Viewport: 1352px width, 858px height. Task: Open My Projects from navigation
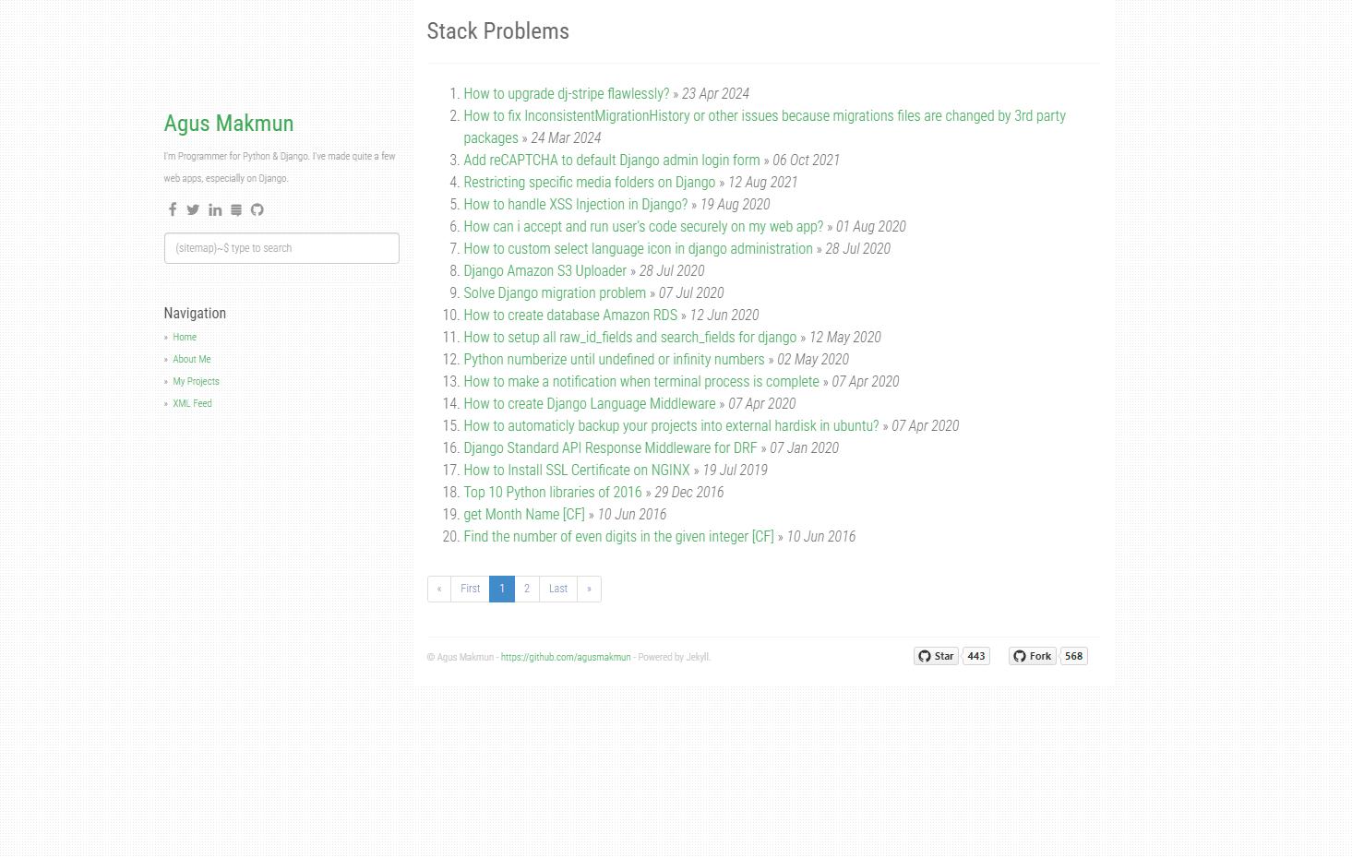(x=195, y=381)
